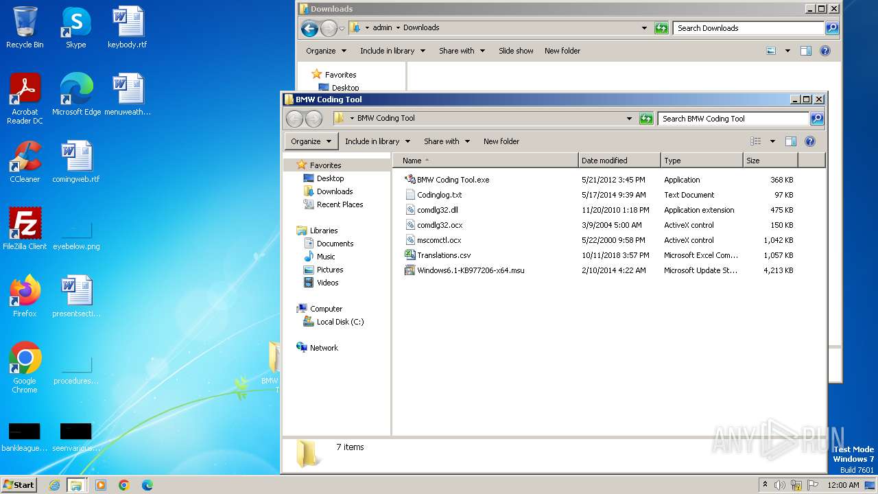Image resolution: width=878 pixels, height=494 pixels.
Task: Sort files by Name column
Action: (x=486, y=161)
